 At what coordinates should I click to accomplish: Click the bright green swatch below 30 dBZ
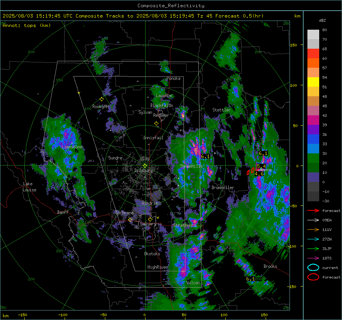[x=313, y=158]
